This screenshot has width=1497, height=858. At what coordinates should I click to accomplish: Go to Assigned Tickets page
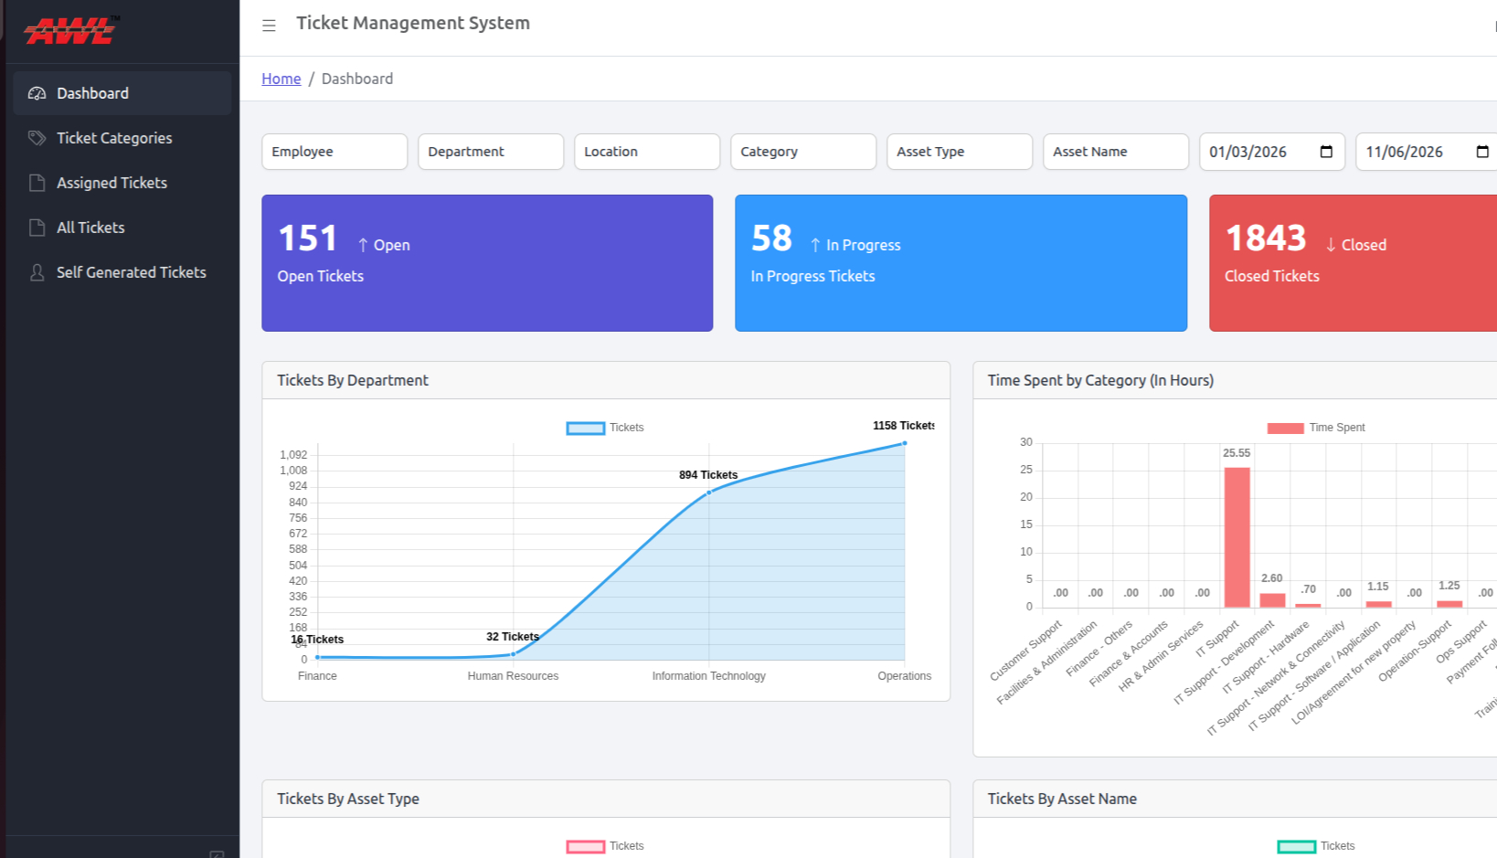(x=122, y=183)
